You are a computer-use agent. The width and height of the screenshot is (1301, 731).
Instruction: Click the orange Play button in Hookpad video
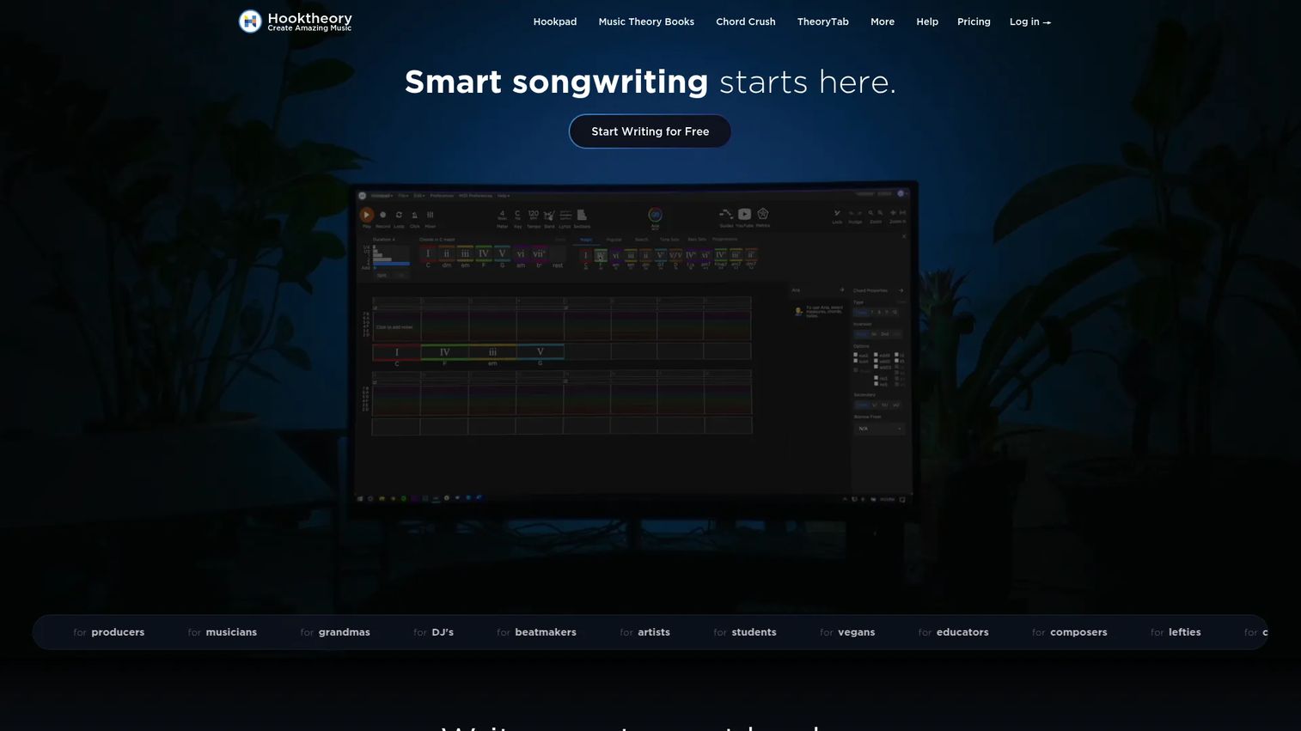pyautogui.click(x=367, y=215)
